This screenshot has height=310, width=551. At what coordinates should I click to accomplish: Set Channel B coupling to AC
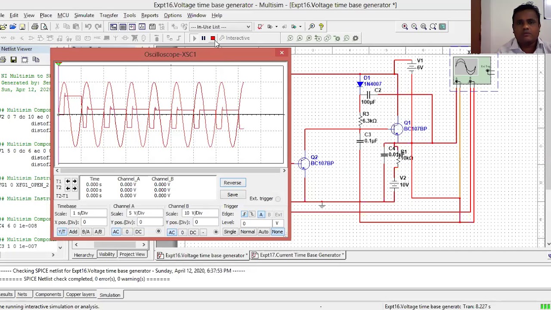tap(172, 232)
